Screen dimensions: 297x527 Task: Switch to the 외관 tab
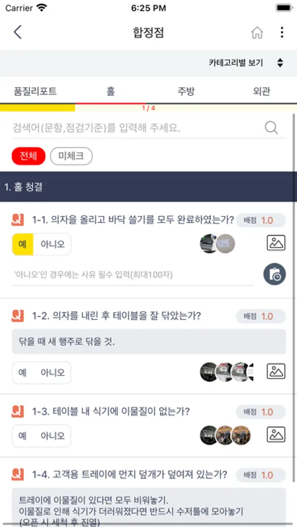click(x=261, y=91)
